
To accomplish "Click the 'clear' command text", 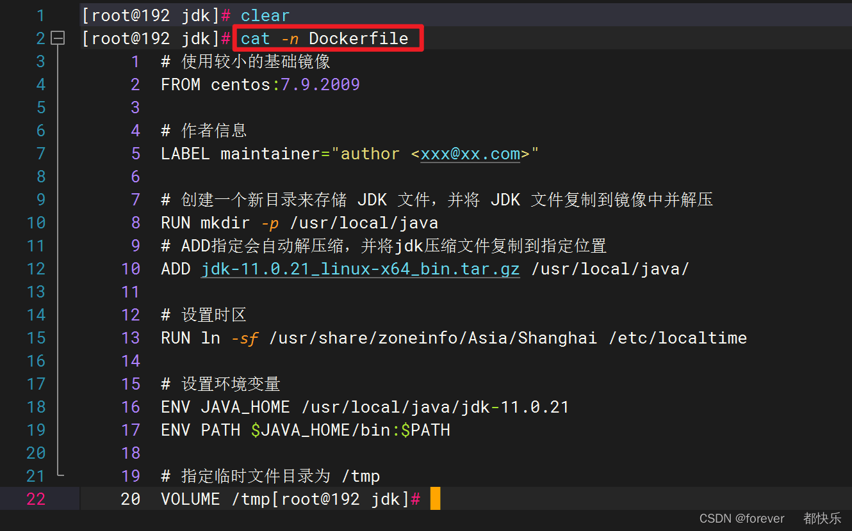I will (265, 15).
